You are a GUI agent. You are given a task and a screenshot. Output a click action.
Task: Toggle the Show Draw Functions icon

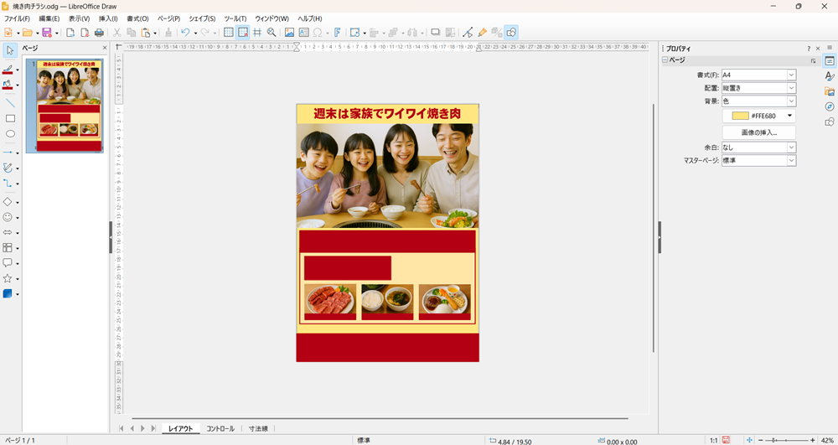point(511,33)
